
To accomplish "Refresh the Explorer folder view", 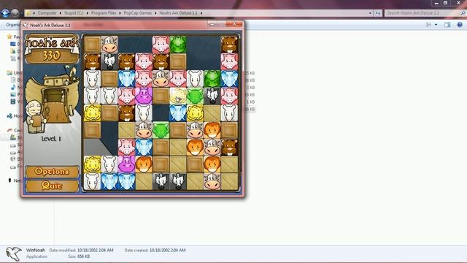I will 378,13.
